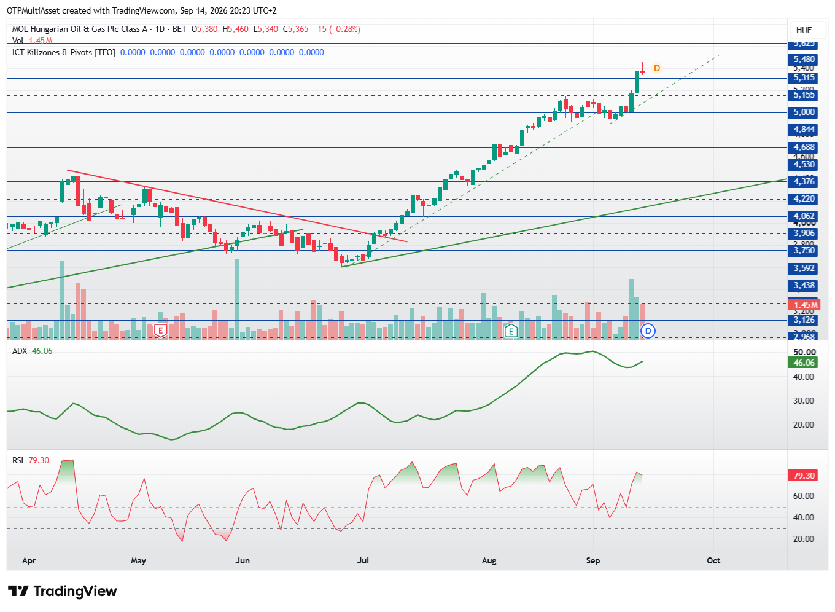Click the 60.00 label on the RSI axis
Screen dimensions: 835x612
click(x=804, y=496)
